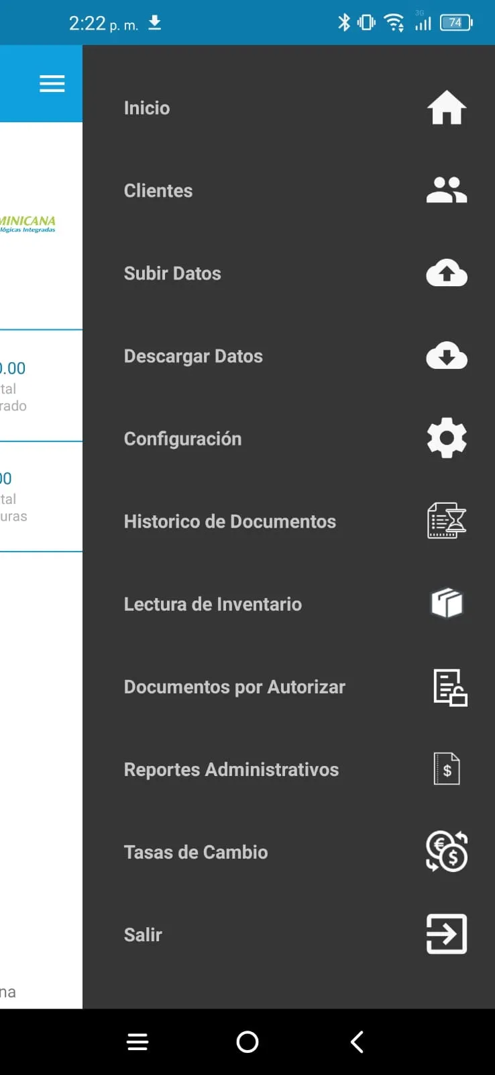Tap the gear icon for Configuración
Viewport: 495px width, 1075px height.
tap(447, 439)
